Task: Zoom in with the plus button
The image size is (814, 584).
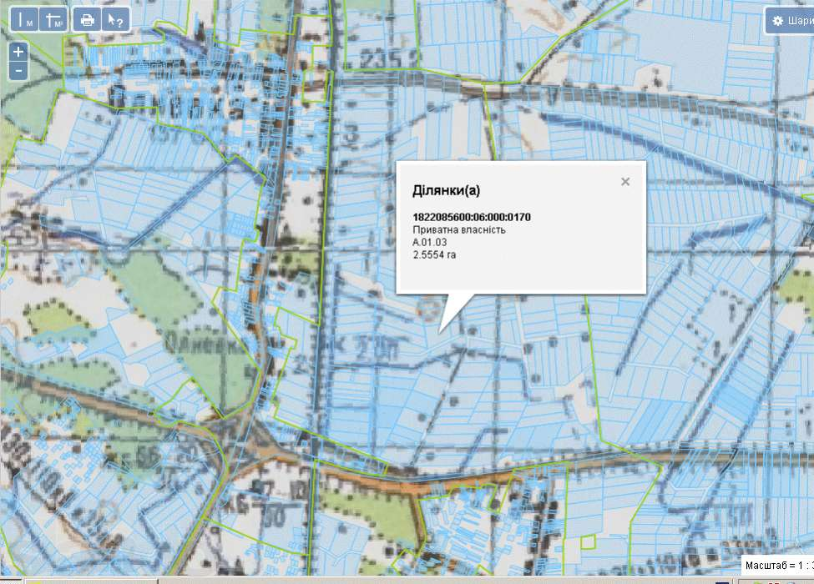Action: click(18, 52)
